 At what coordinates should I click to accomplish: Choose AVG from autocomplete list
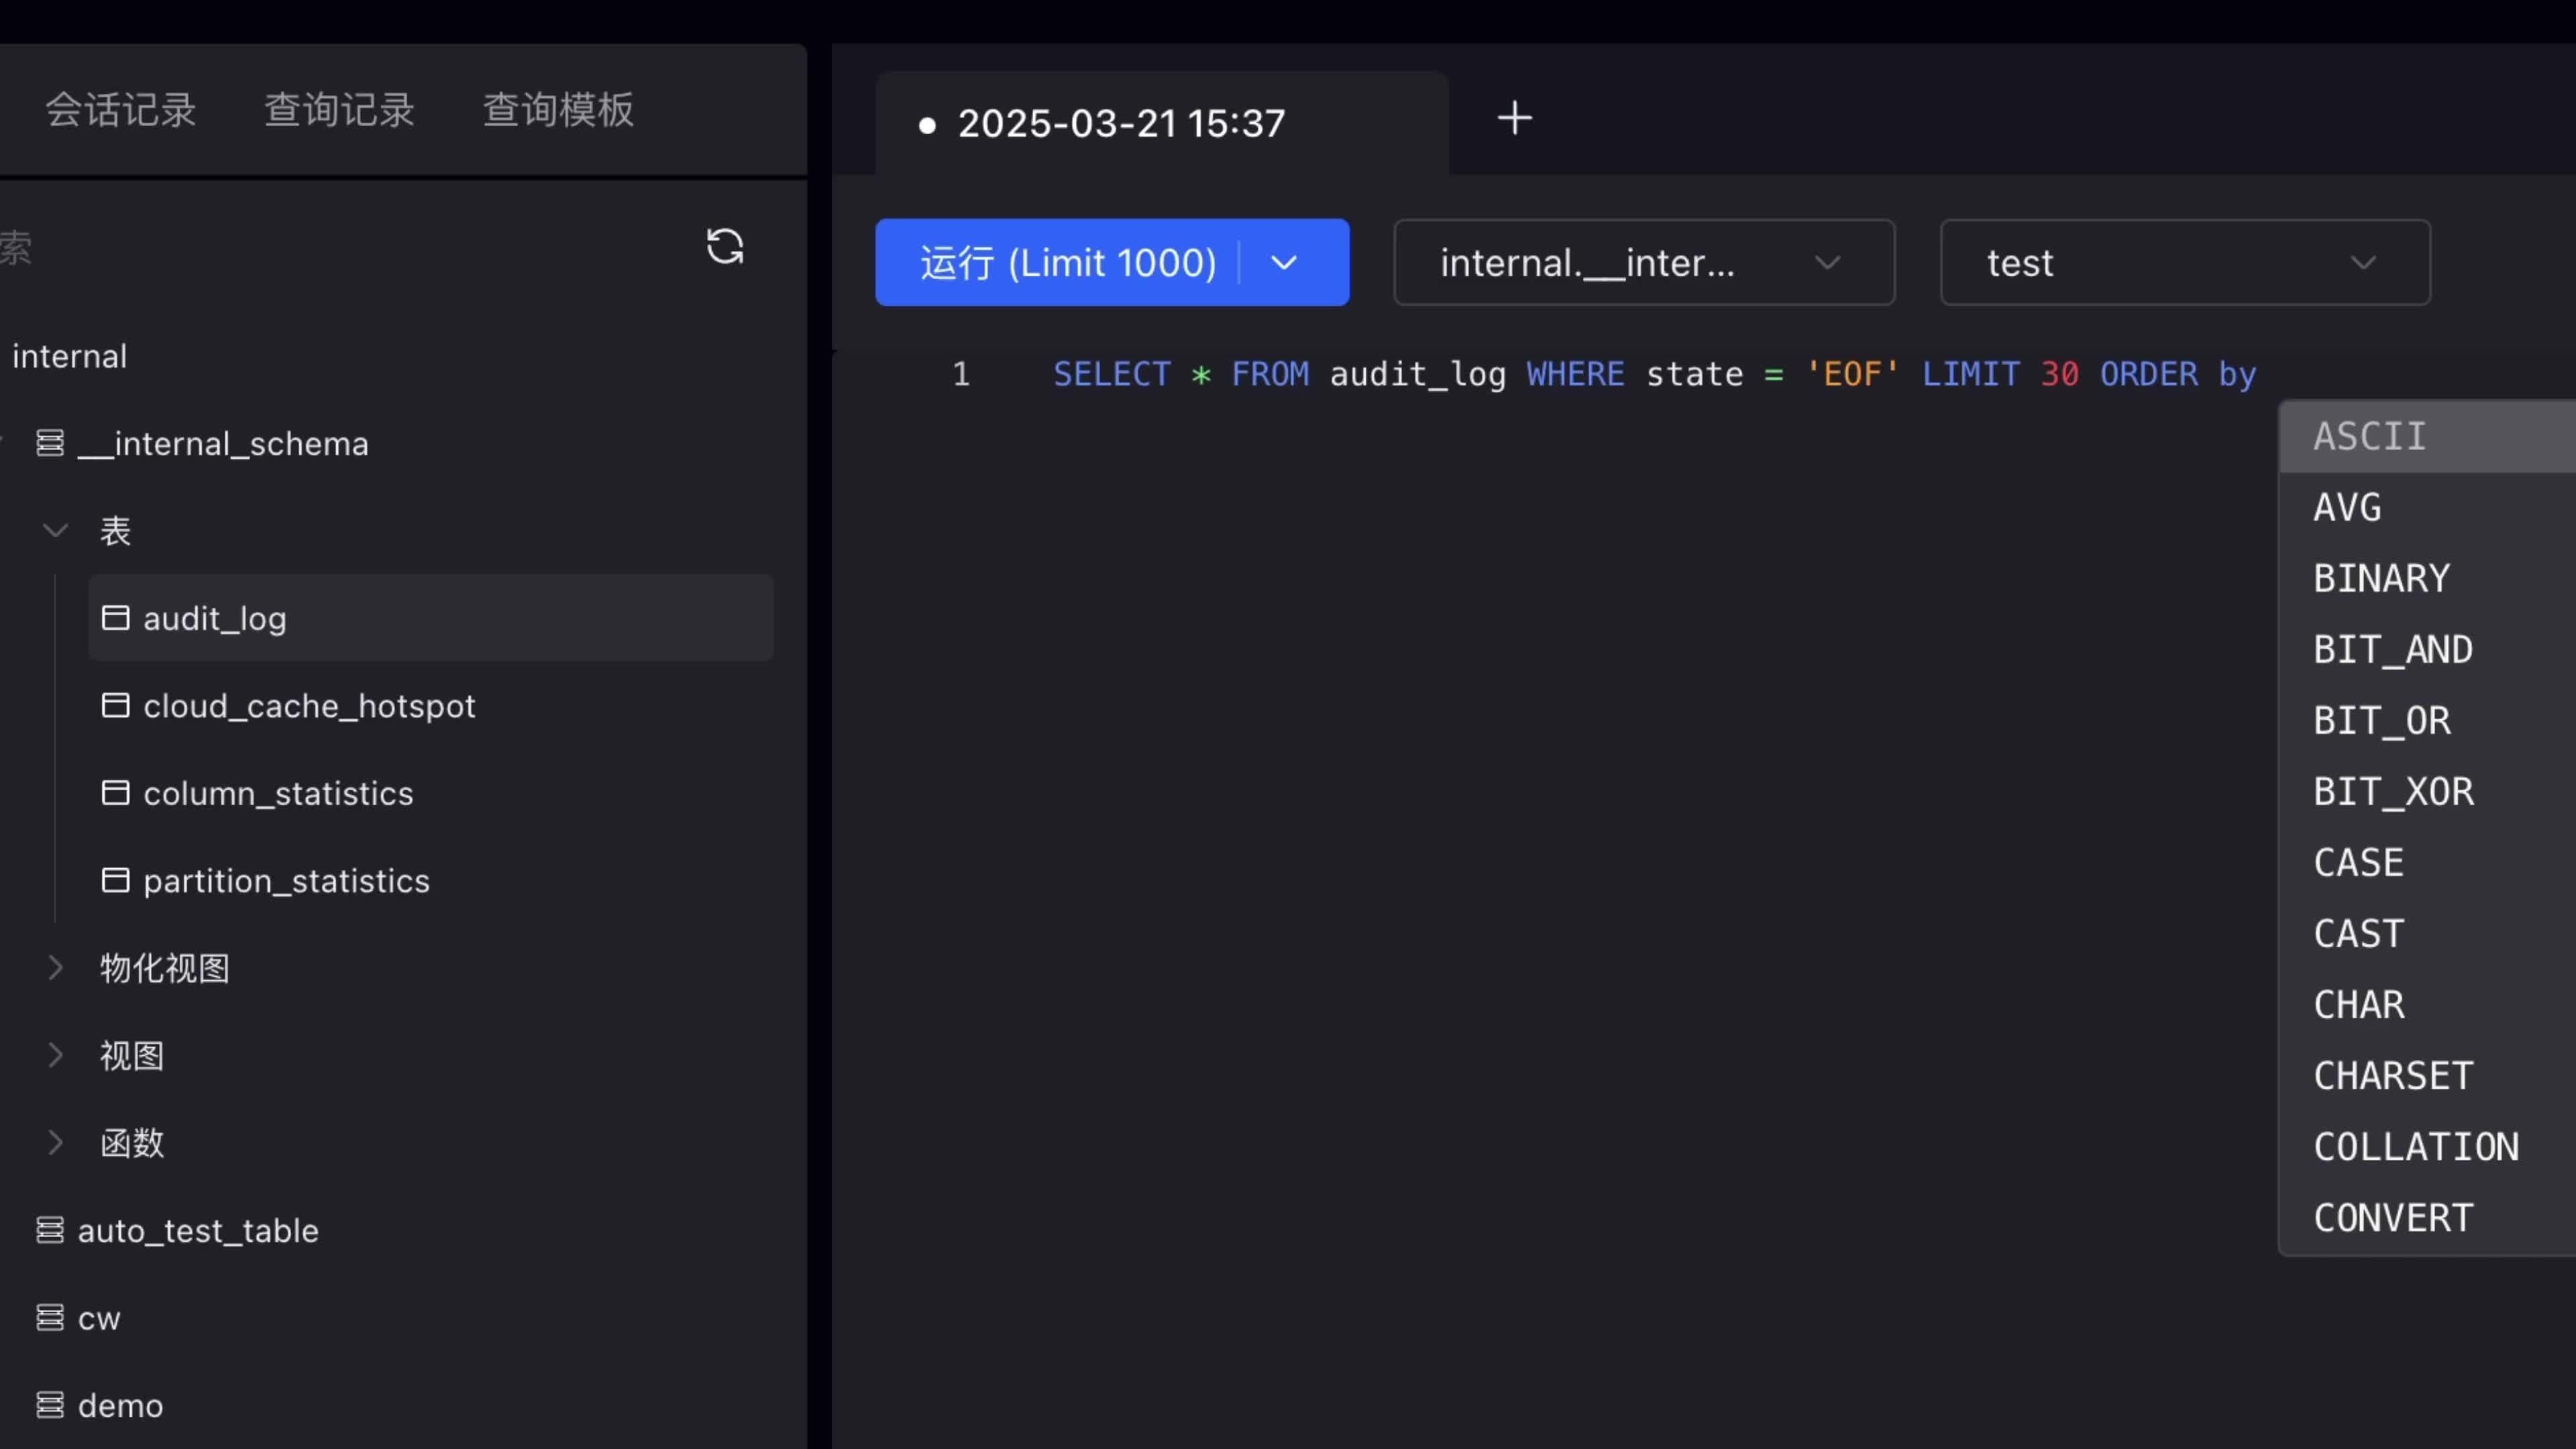click(2428, 507)
